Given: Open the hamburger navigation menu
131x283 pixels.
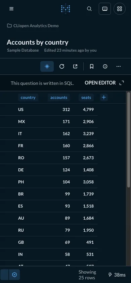Looking at the screenshot, I should tap(11, 9).
